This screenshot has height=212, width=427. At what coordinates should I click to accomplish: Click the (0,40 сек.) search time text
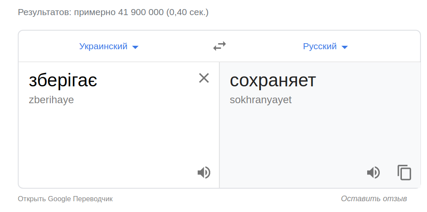pos(187,12)
